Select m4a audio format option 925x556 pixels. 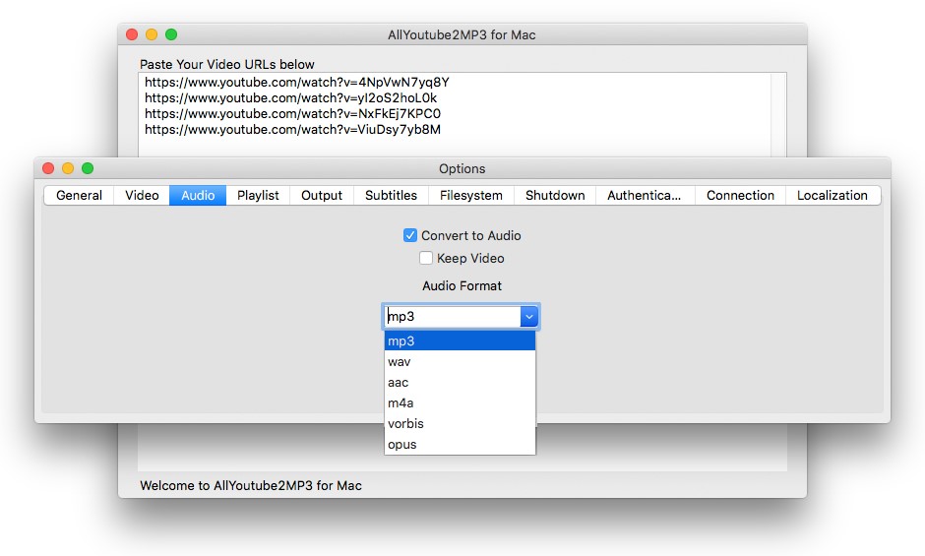[460, 402]
